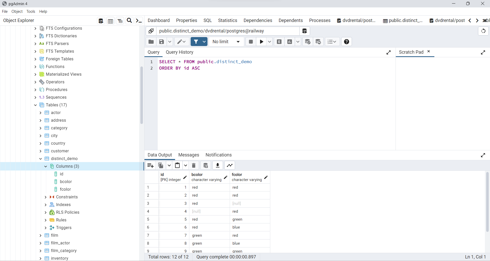Click the Delete row trash icon
The width and height of the screenshot is (490, 261).
click(x=194, y=165)
